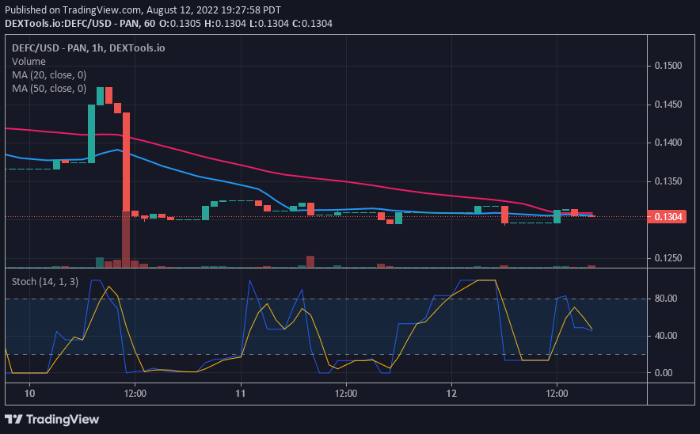Select the date 10 marker on time axis
This screenshot has height=434, width=700.
(x=29, y=394)
